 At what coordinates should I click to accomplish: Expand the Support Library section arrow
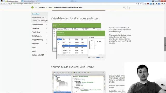(x=46, y=40)
